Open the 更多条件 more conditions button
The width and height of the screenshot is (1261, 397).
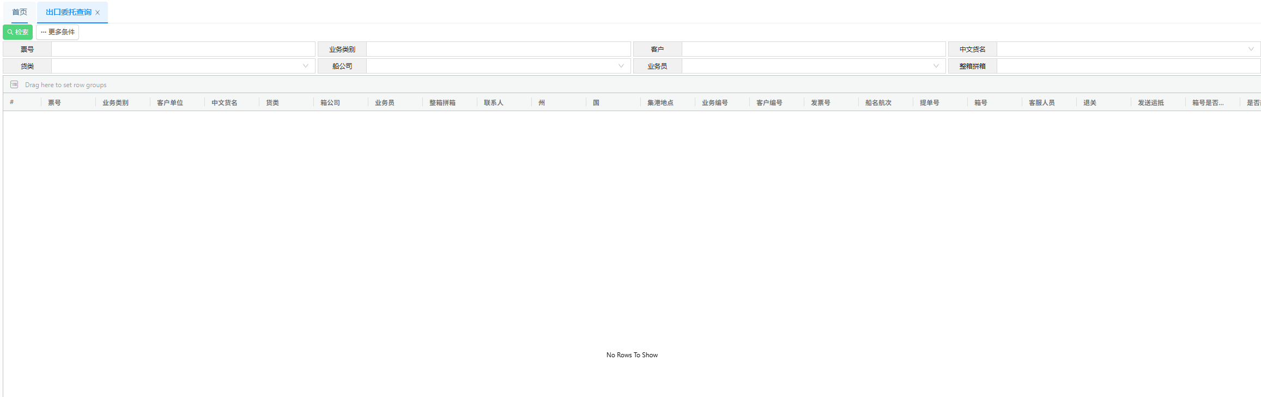58,32
